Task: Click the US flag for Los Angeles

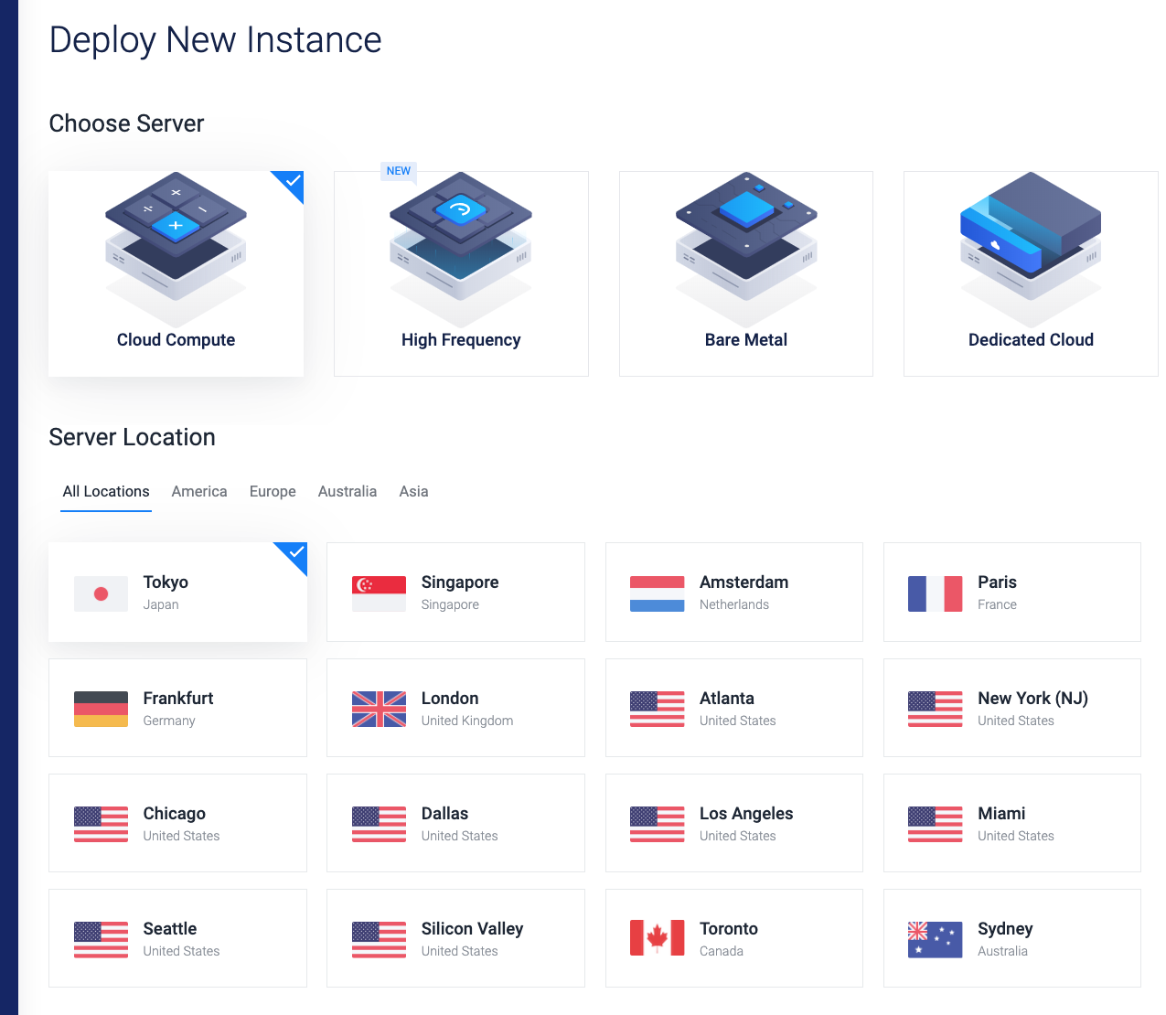Action: [657, 825]
